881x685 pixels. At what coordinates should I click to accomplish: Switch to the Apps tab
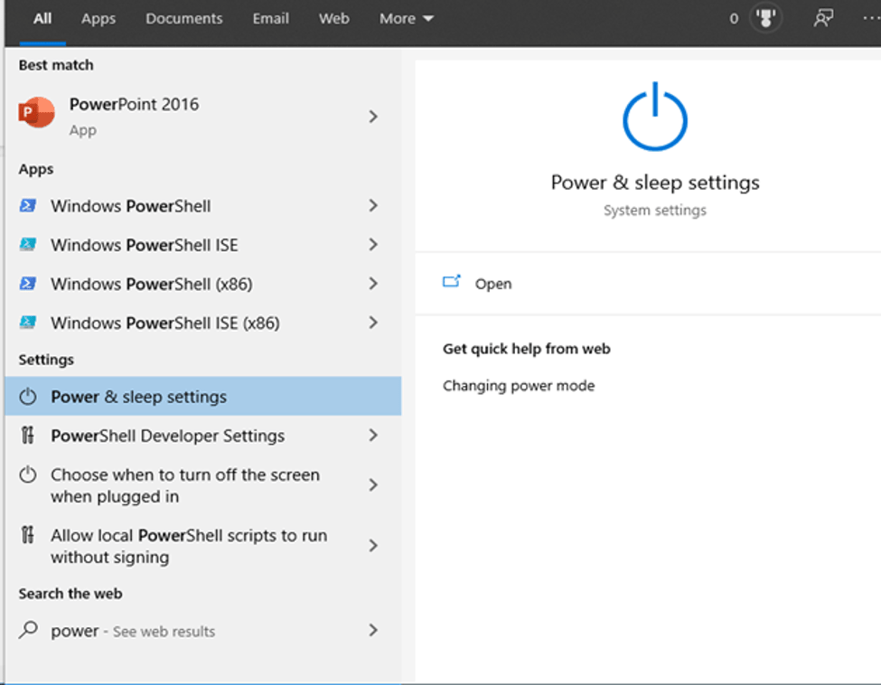[98, 18]
